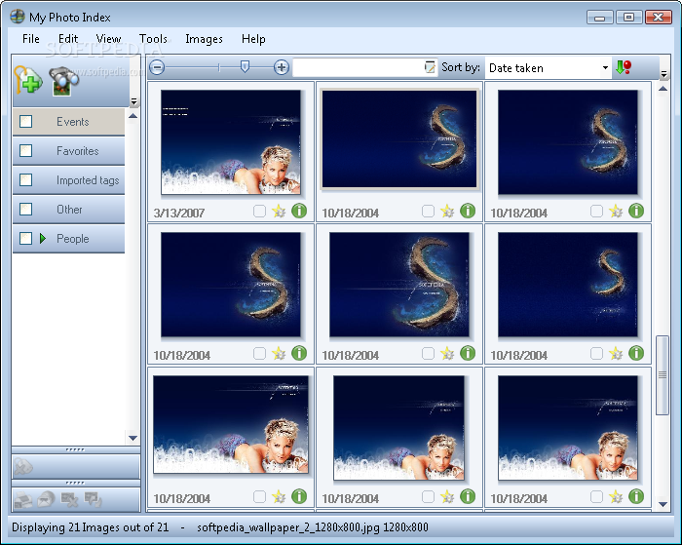Select the Events tag category
The image size is (682, 545).
pos(69,122)
